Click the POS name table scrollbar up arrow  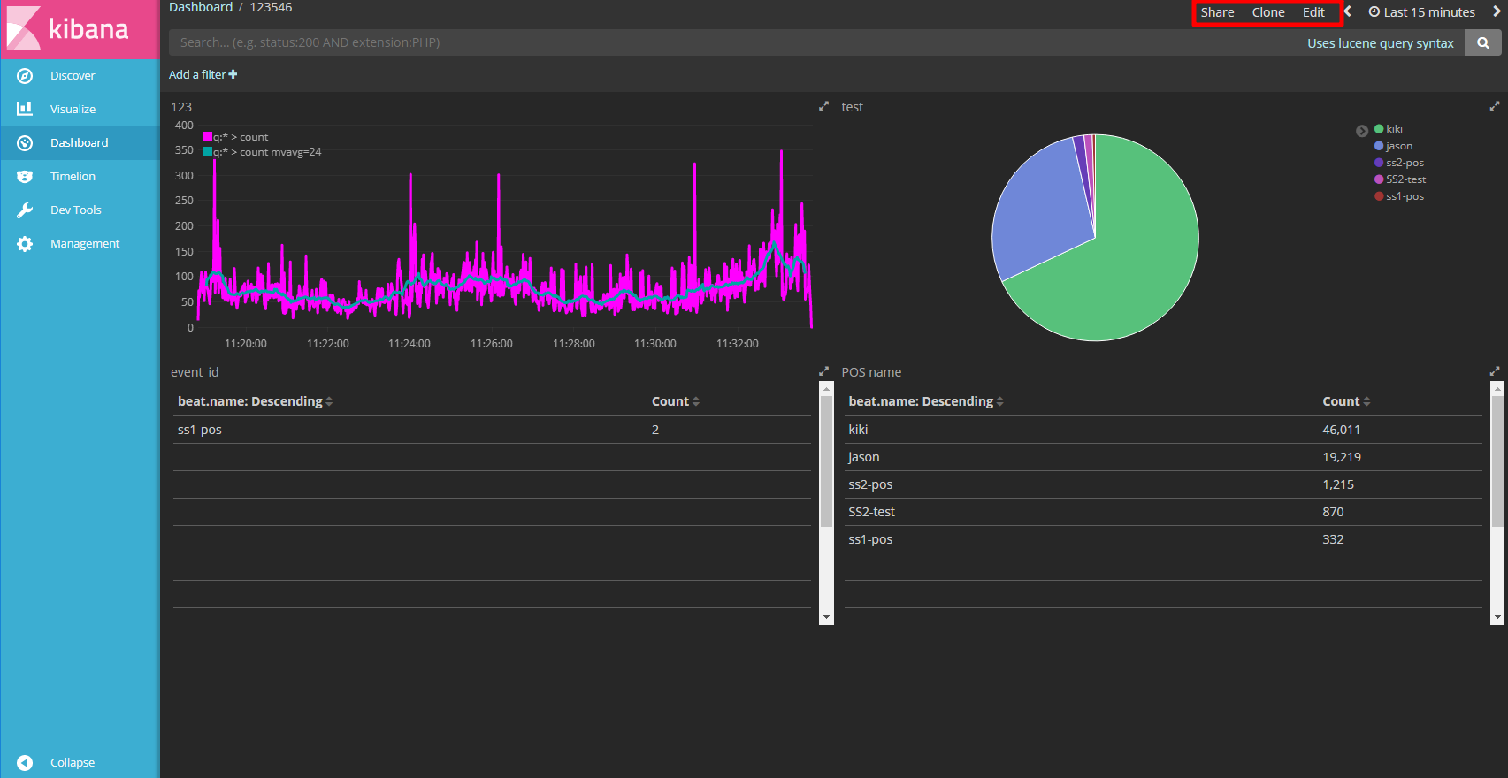click(1497, 388)
